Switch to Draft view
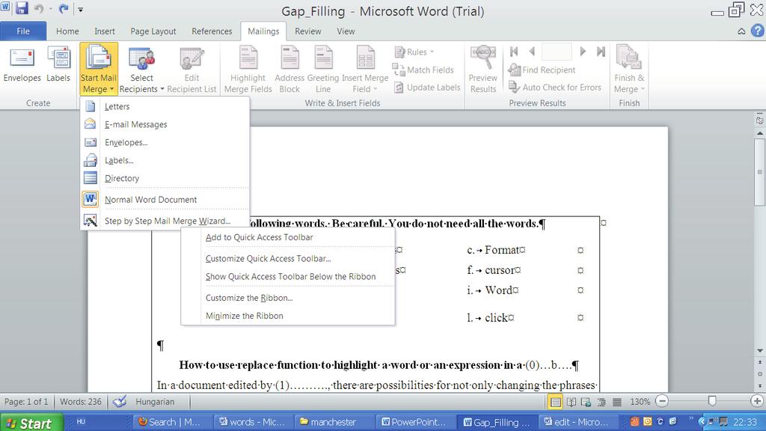The width and height of the screenshot is (766, 431). point(617,402)
